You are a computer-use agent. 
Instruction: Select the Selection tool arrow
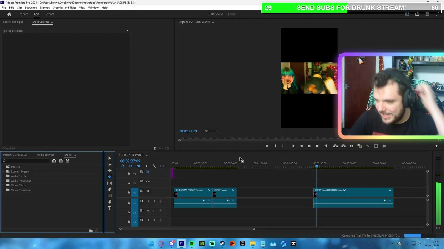click(x=110, y=158)
